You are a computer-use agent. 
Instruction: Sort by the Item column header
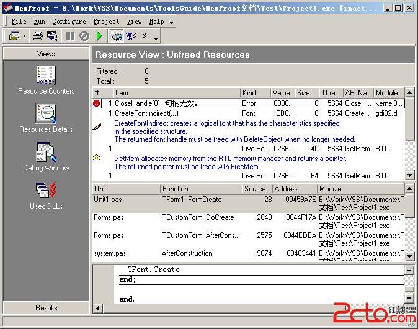tap(177, 93)
